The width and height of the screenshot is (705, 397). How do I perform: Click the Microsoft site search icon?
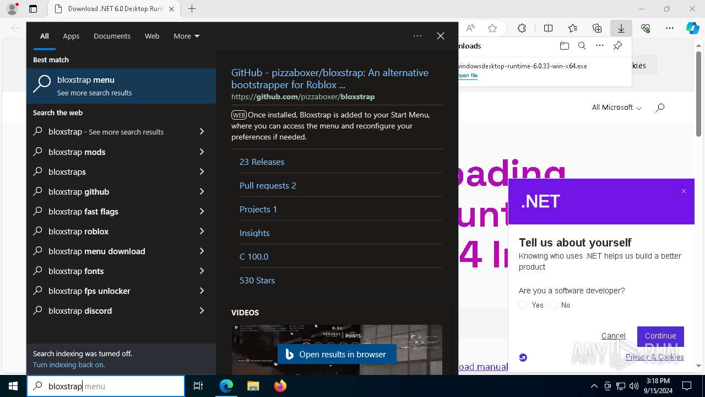coord(660,108)
